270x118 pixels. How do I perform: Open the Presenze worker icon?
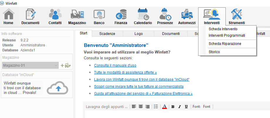pos(165,14)
